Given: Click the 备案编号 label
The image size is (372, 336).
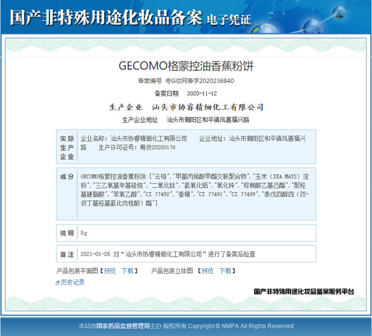Looking at the screenshot, I should tap(150, 81).
